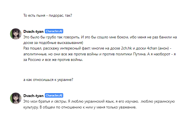Open Dvach-tyan avatar beside the first reply
The width and height of the screenshot is (186, 114).
[16, 34]
